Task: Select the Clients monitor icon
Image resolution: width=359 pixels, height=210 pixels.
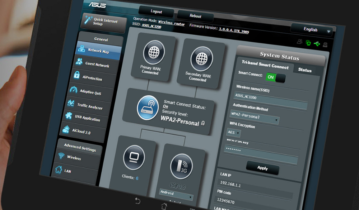Action: click(x=134, y=157)
